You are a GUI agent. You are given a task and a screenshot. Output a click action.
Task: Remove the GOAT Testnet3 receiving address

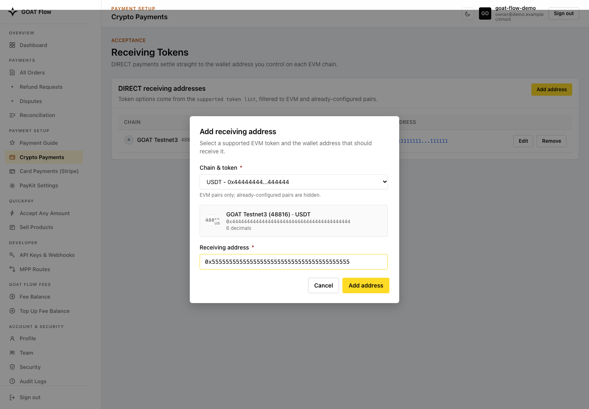pos(551,141)
